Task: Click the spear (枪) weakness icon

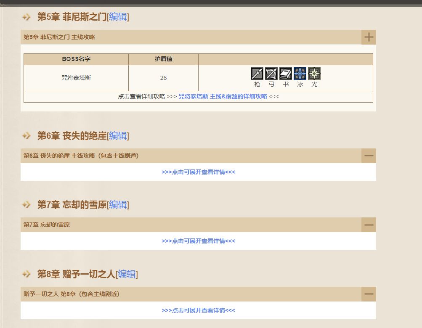Action: point(257,74)
